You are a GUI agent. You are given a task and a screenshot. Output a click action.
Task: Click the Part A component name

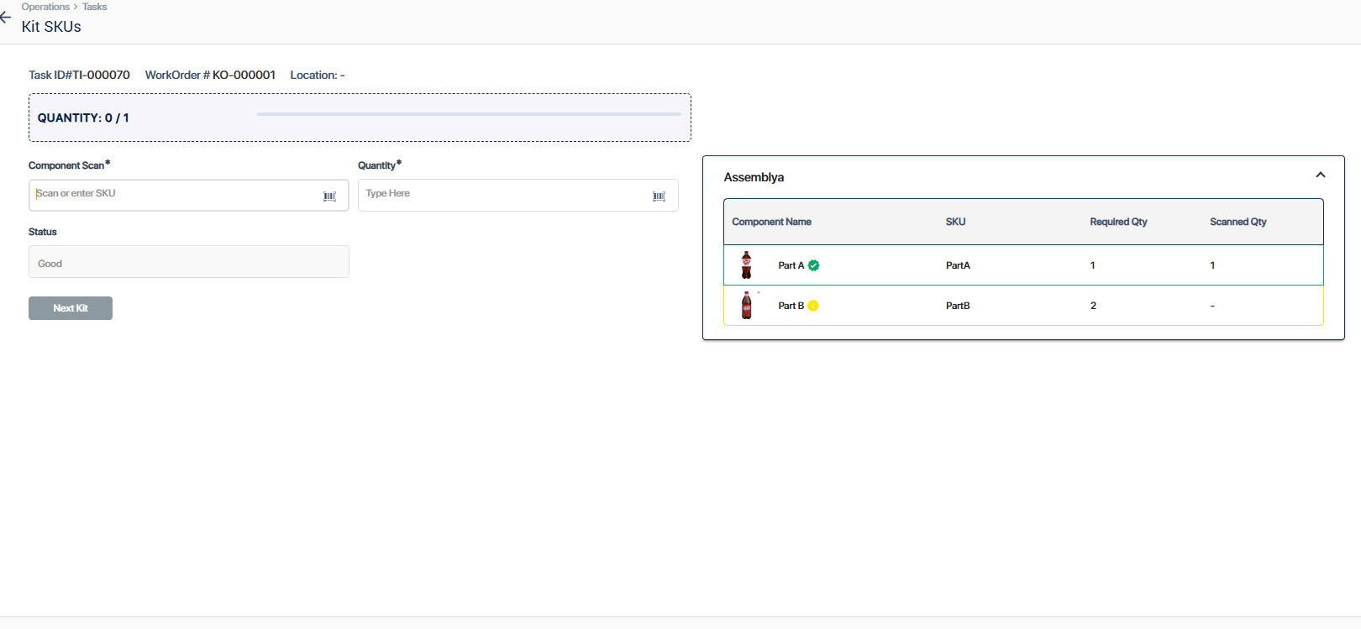[x=791, y=265]
